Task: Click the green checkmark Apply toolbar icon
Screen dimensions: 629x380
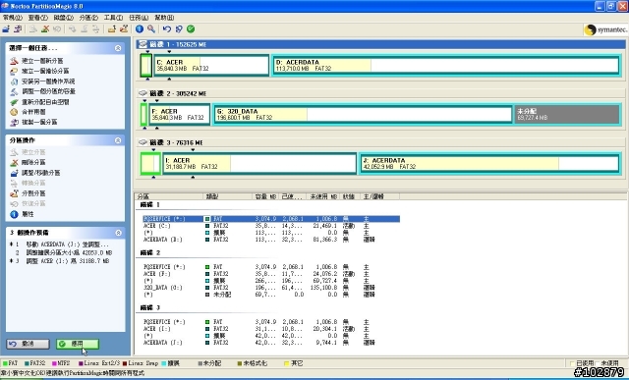Action: click(x=191, y=28)
